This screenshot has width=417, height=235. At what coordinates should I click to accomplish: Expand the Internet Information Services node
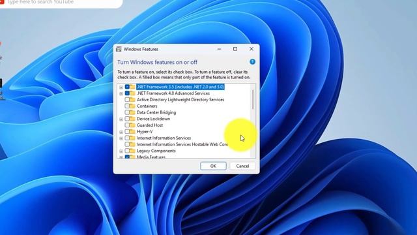(x=121, y=138)
